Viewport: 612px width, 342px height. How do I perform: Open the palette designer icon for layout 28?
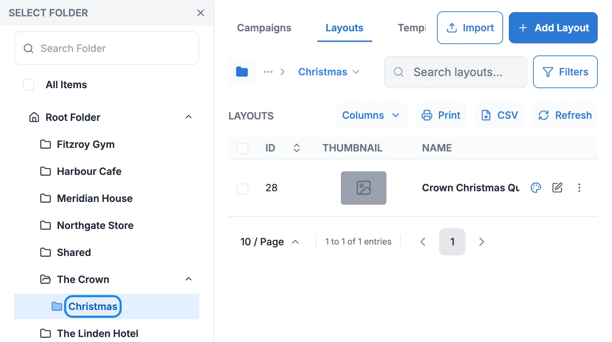(536, 188)
